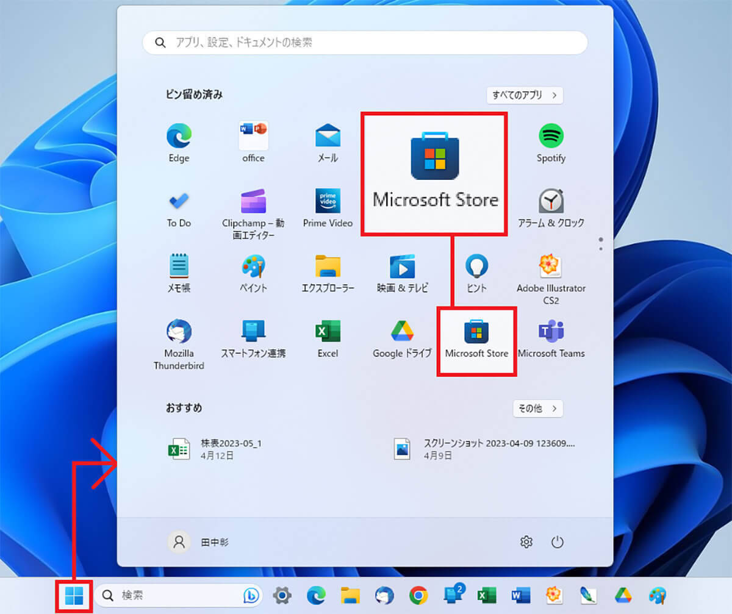Open the pinned Mozilla Thunderbird app
This screenshot has width=732, height=614.
tap(179, 344)
